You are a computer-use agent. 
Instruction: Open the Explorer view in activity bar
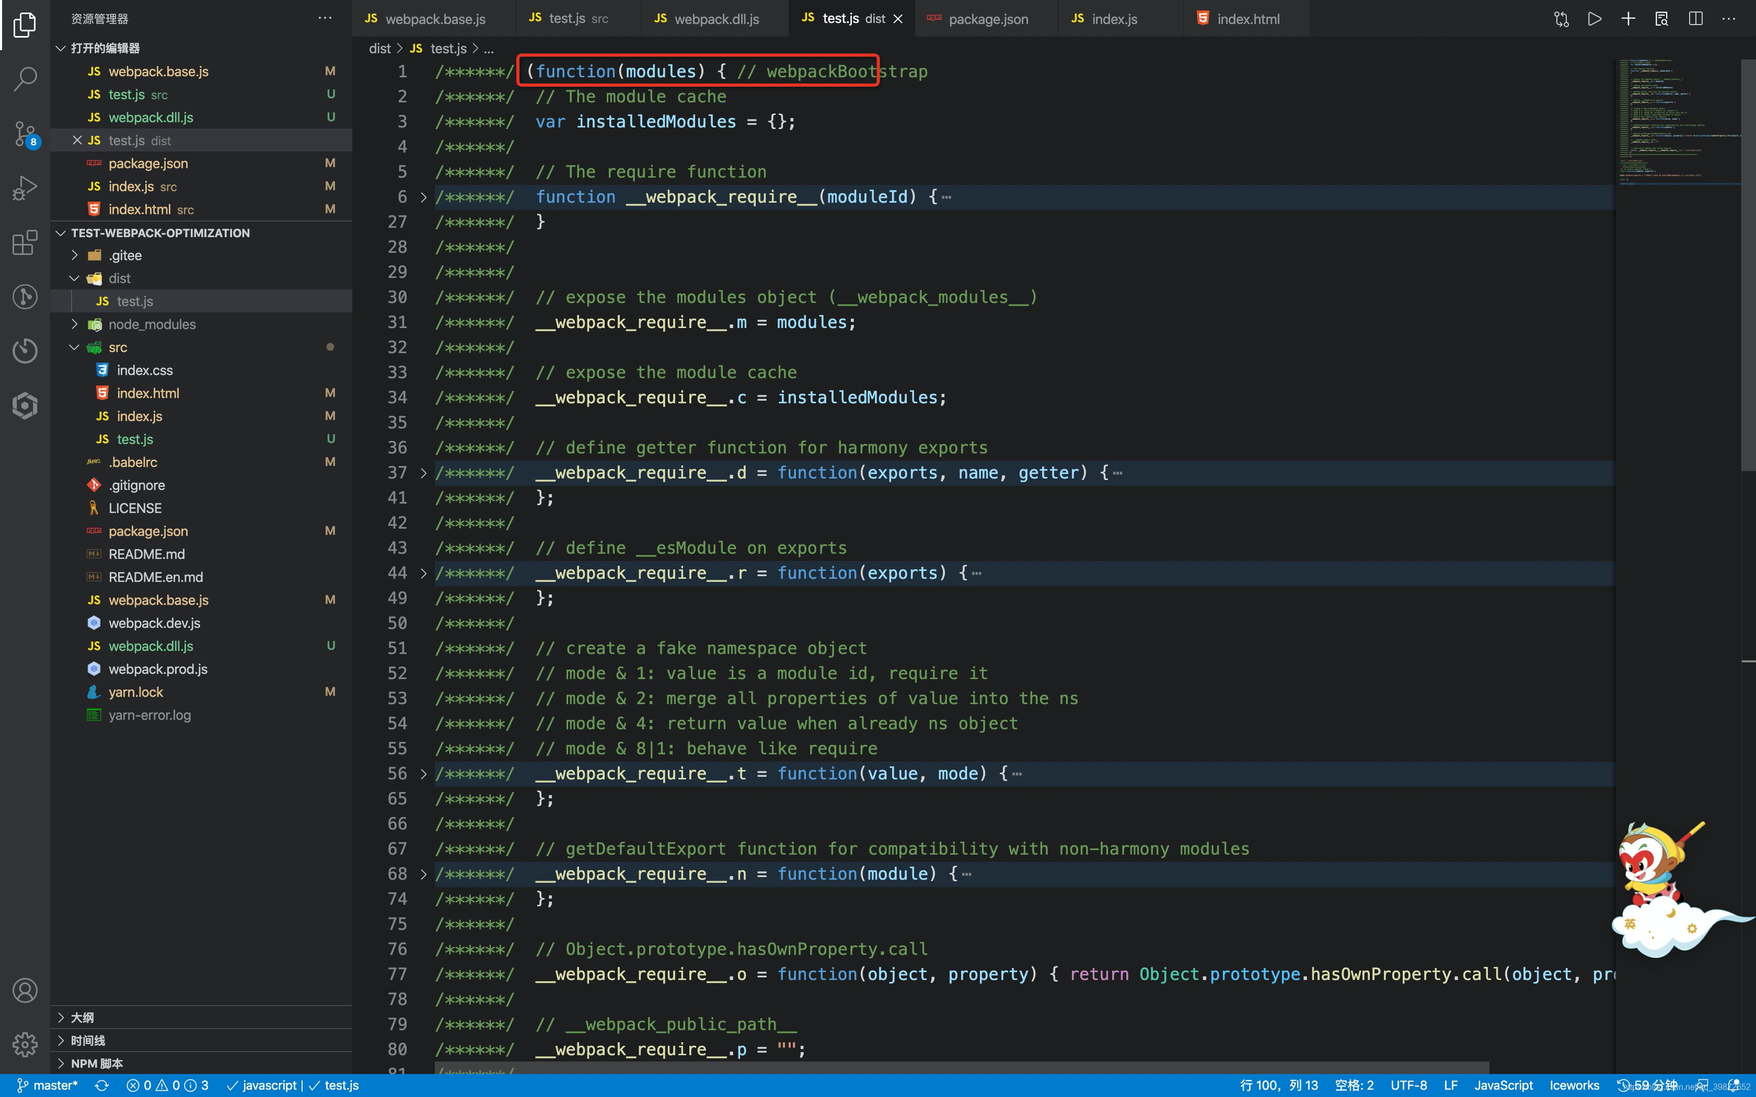(25, 25)
